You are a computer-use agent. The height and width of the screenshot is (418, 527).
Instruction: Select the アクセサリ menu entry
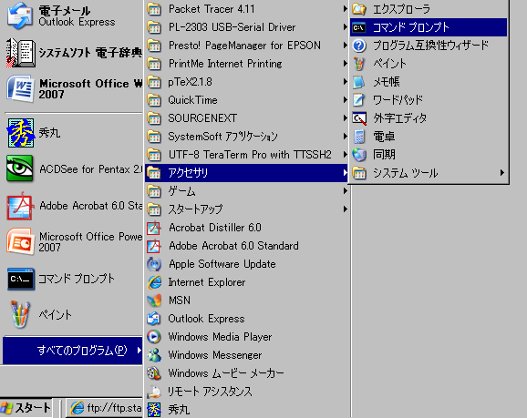pos(246,173)
